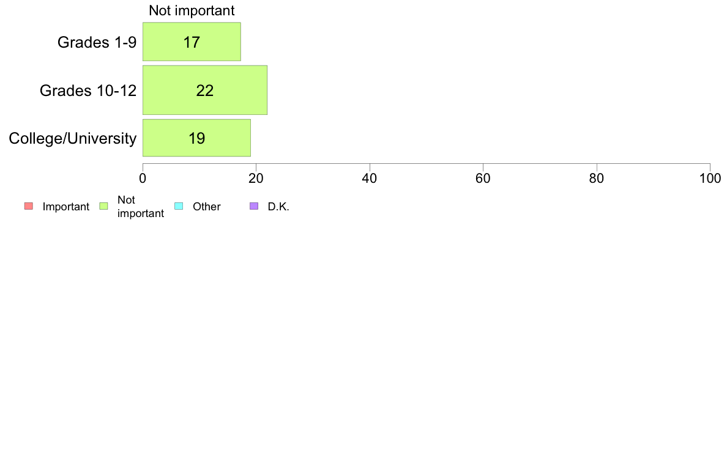Screen dimensions: 727x450
Task: Click the D.K. legend text
Action: click(x=278, y=207)
